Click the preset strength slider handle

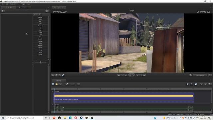(40, 62)
